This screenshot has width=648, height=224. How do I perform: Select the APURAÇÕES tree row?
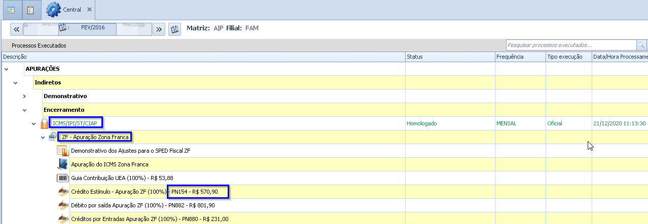[x=43, y=68]
